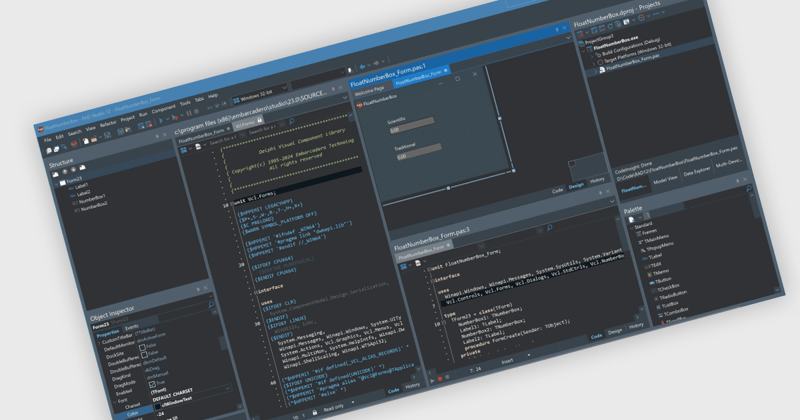Open Events tab in Object Inspector

132,327
